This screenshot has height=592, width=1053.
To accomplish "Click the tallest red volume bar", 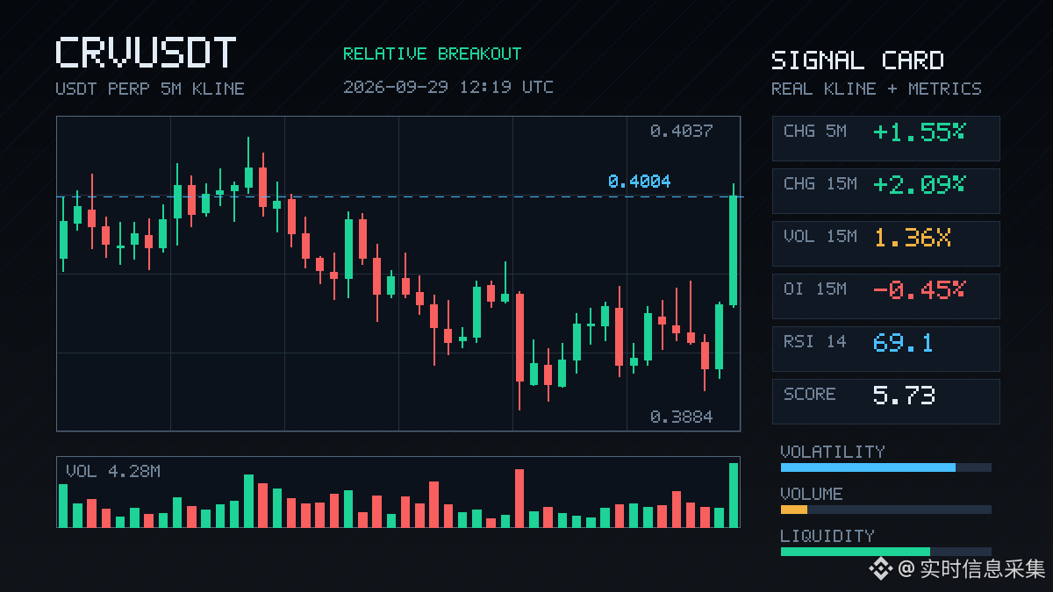I will [x=519, y=498].
